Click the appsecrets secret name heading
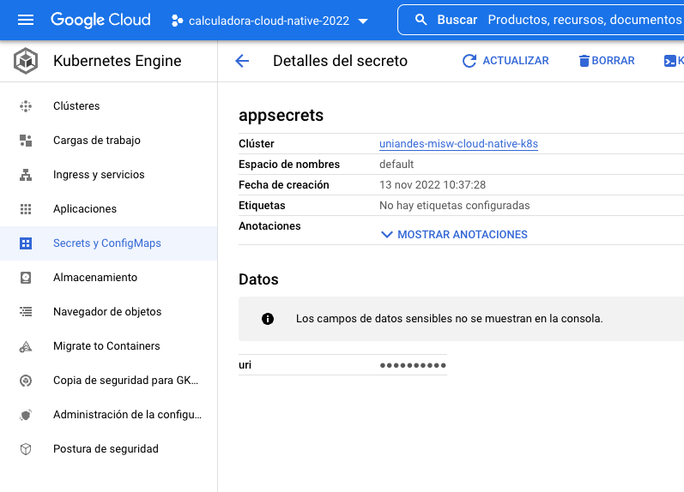Screen dimensions: 684x492 (x=281, y=116)
